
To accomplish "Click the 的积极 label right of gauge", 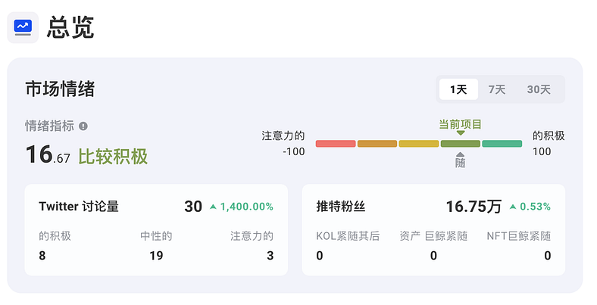I will tap(549, 135).
